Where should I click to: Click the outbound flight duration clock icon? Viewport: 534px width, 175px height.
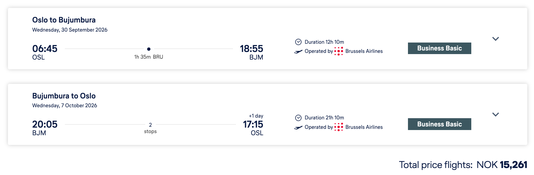[x=298, y=42]
